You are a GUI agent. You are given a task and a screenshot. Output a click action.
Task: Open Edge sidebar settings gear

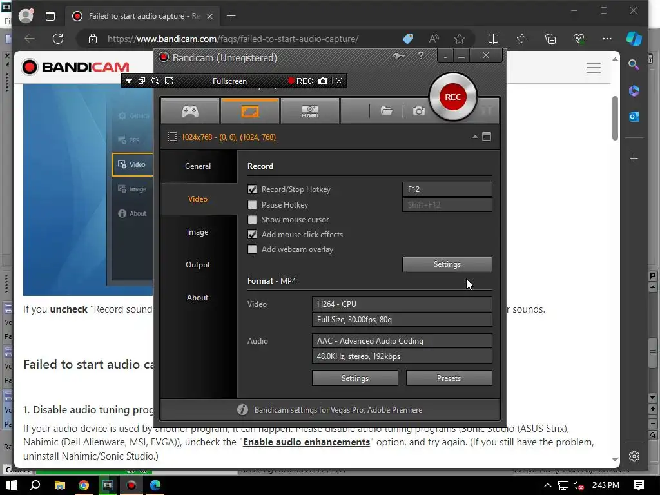coord(634,456)
